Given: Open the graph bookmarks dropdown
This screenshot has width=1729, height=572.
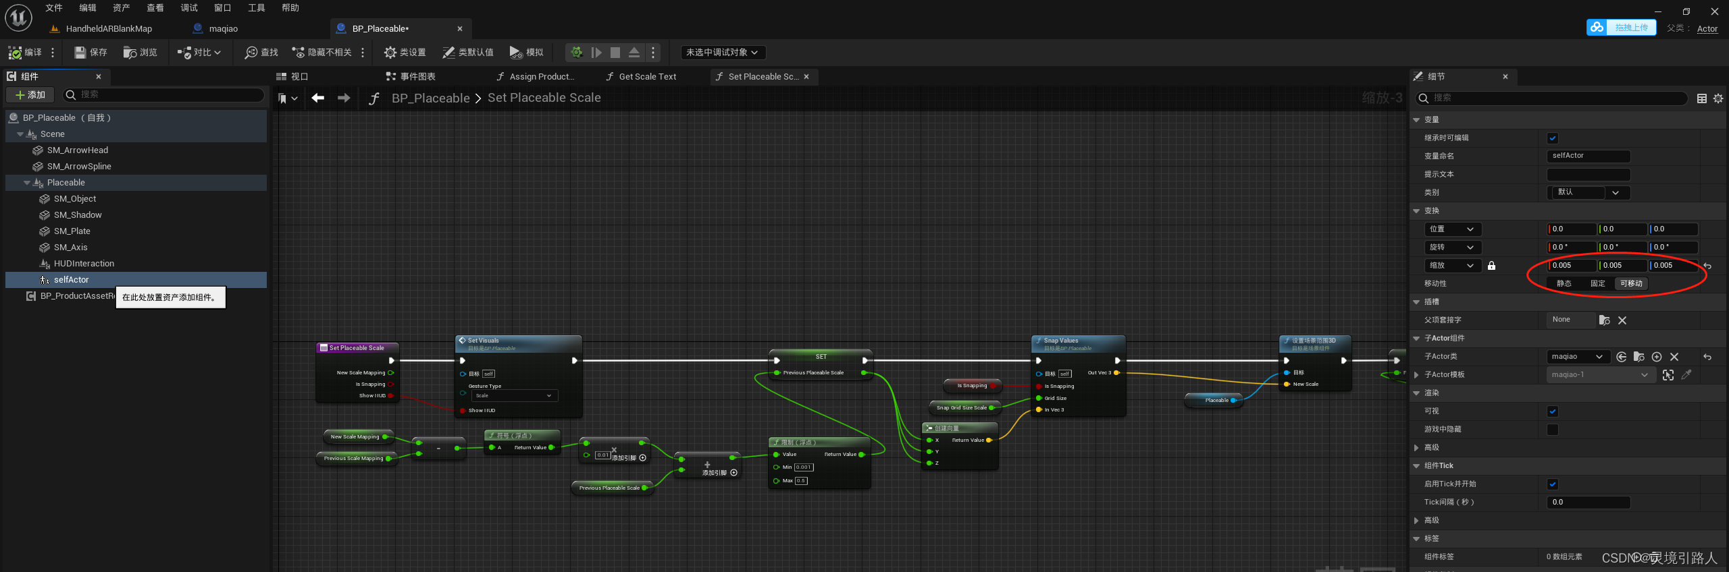Looking at the screenshot, I should coord(288,98).
